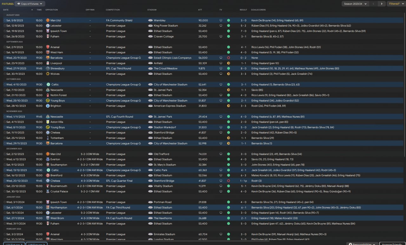
Task: Click the 7 - 0 result against Ipswich Town
Action: pos(243,31)
